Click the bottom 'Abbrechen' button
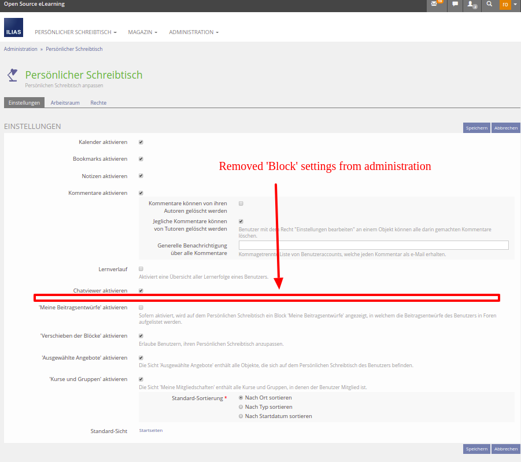 click(x=505, y=449)
